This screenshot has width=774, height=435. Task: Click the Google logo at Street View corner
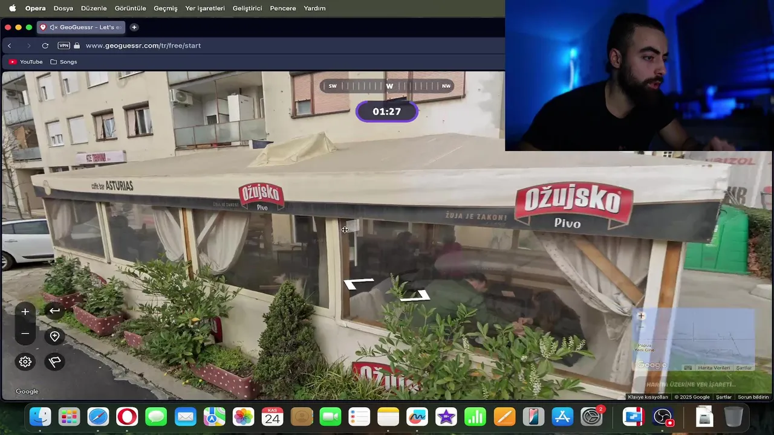coord(27,391)
